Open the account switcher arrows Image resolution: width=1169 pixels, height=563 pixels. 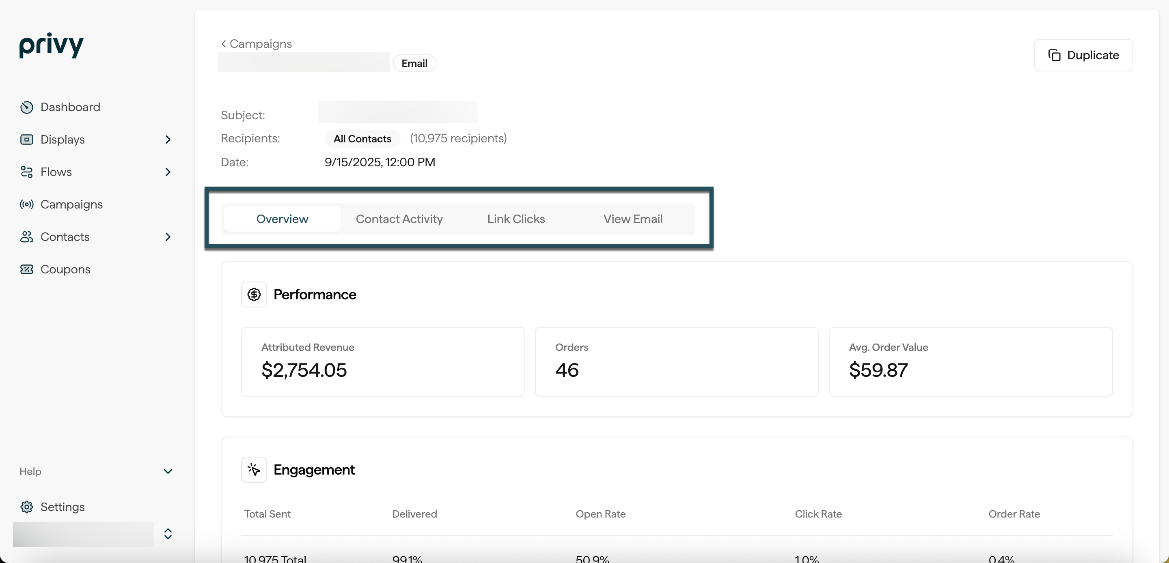coord(168,534)
